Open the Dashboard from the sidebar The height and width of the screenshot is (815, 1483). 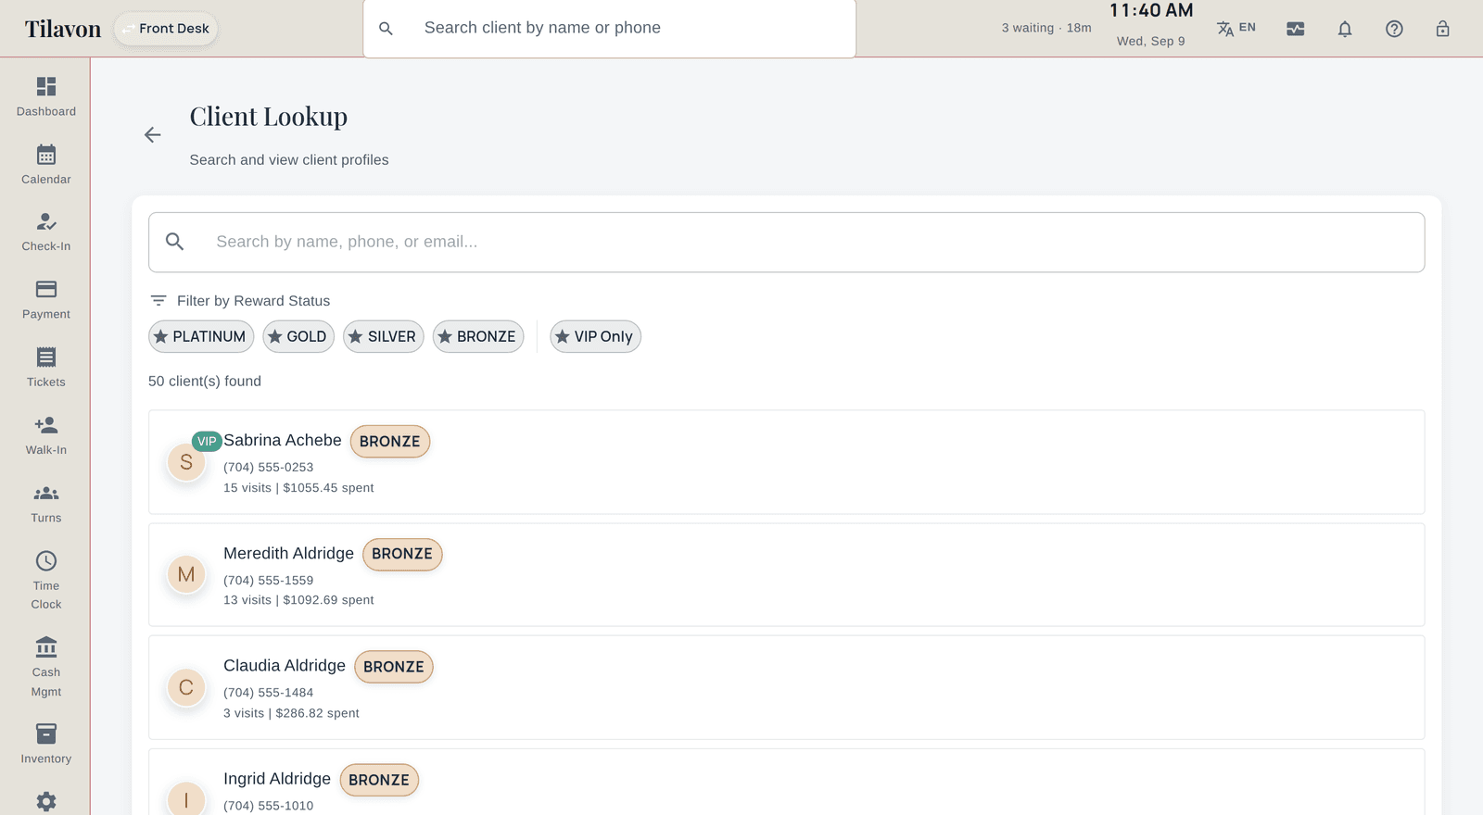(45, 97)
